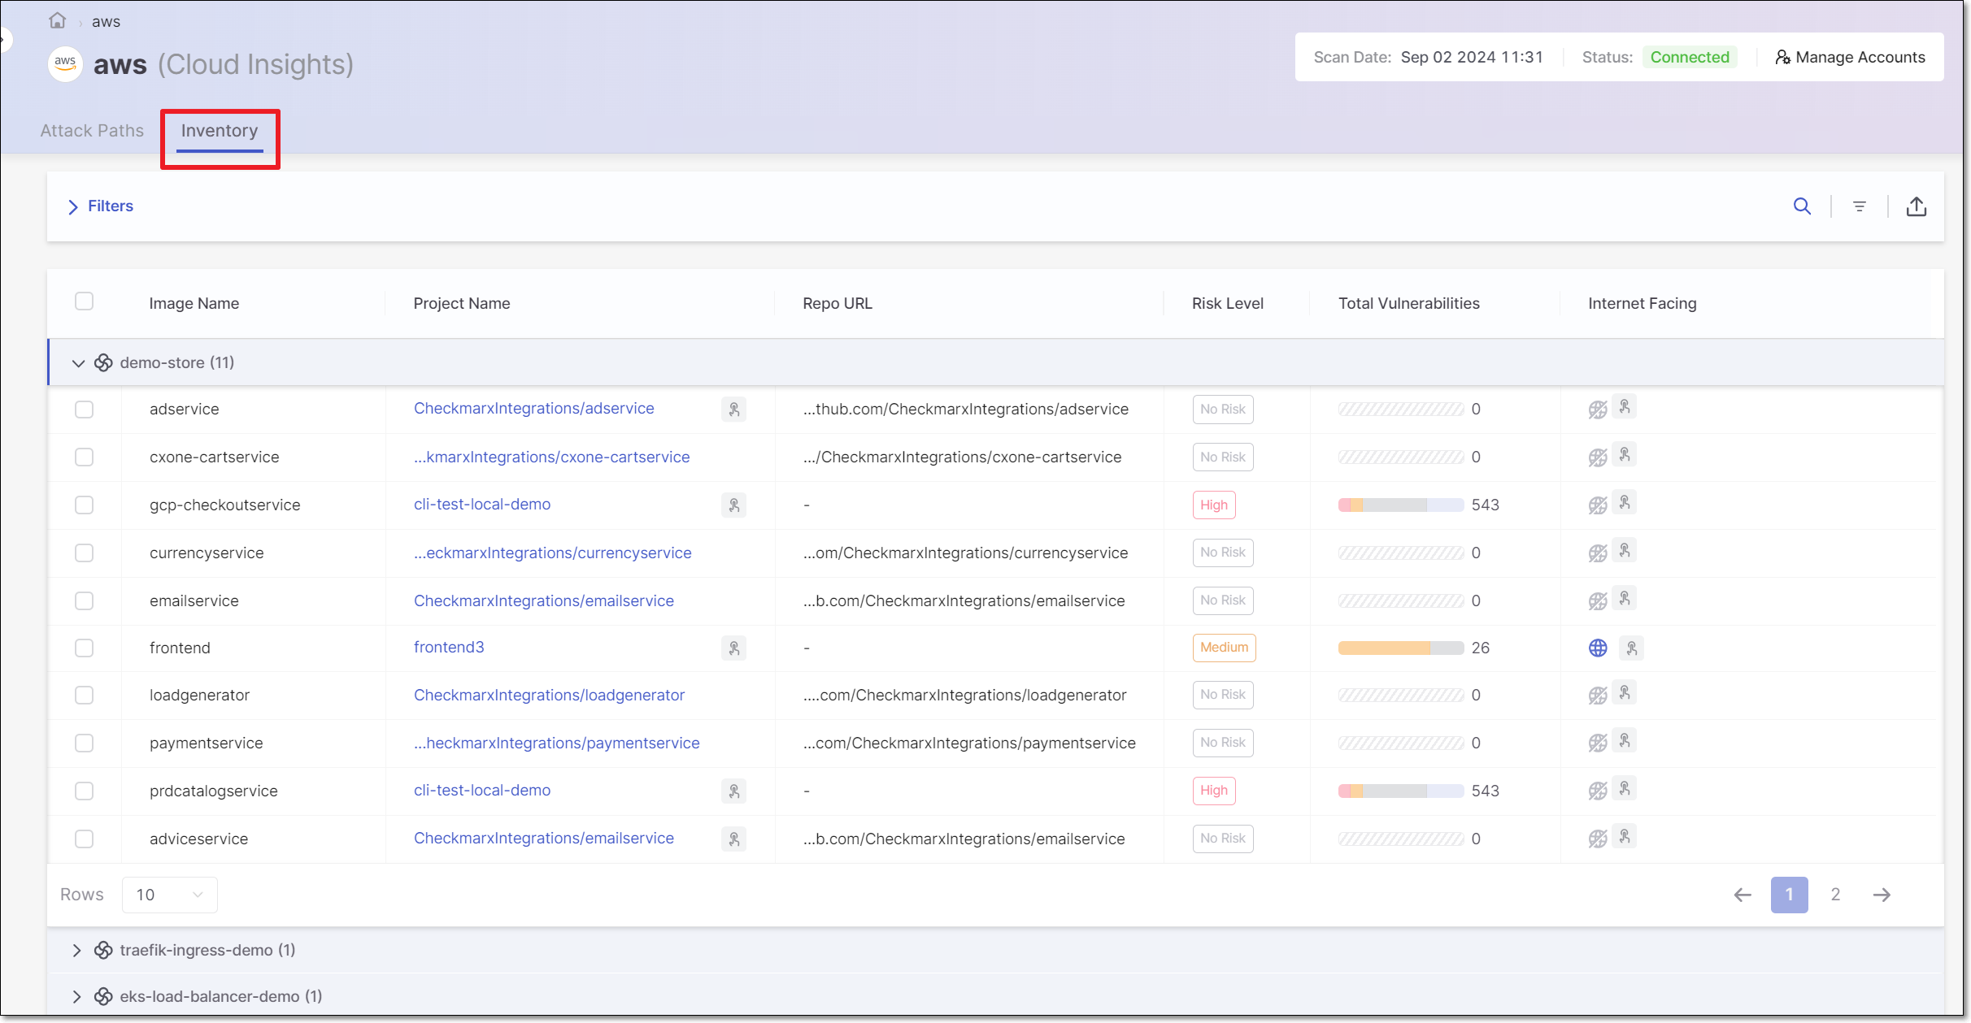Viewport: 1971px width, 1023px height.
Task: Click the person icon beside frontend3 project
Action: click(733, 648)
